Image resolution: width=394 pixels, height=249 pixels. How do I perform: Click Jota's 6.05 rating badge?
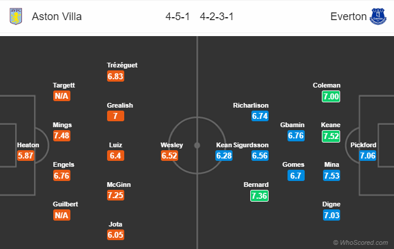(x=115, y=235)
